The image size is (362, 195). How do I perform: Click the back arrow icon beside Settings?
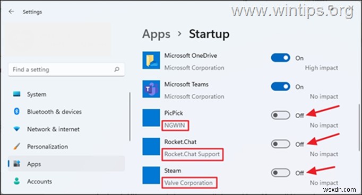point(11,12)
